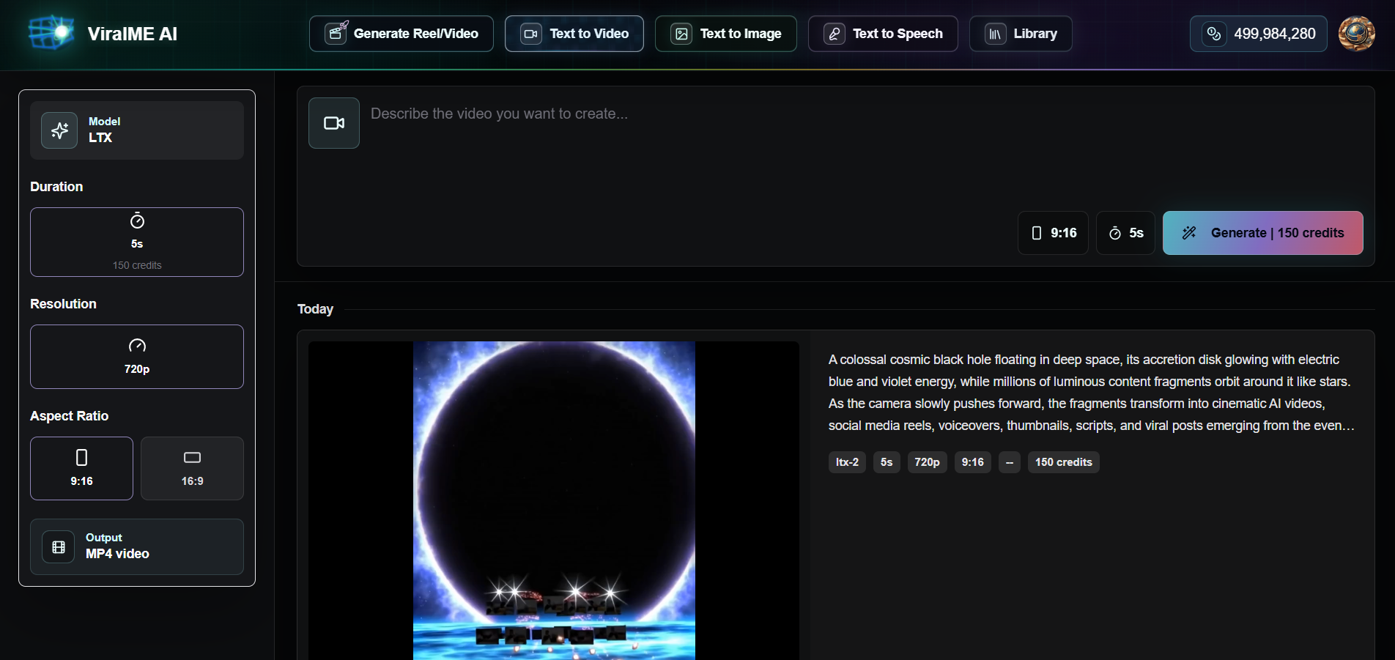Select the 5s duration card
The width and height of the screenshot is (1395, 660).
pos(137,242)
